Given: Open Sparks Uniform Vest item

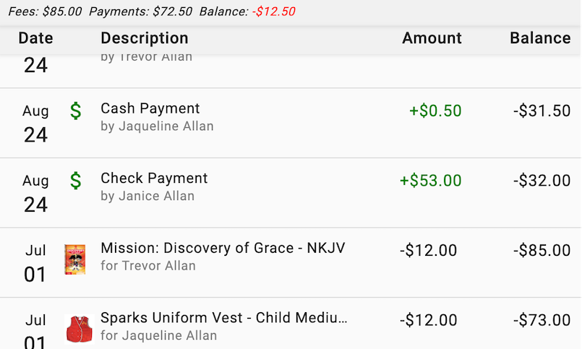Looking at the screenshot, I should (x=224, y=318).
